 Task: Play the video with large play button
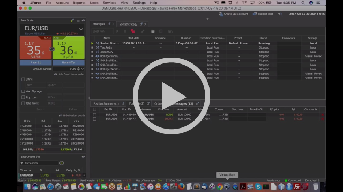click(171, 96)
